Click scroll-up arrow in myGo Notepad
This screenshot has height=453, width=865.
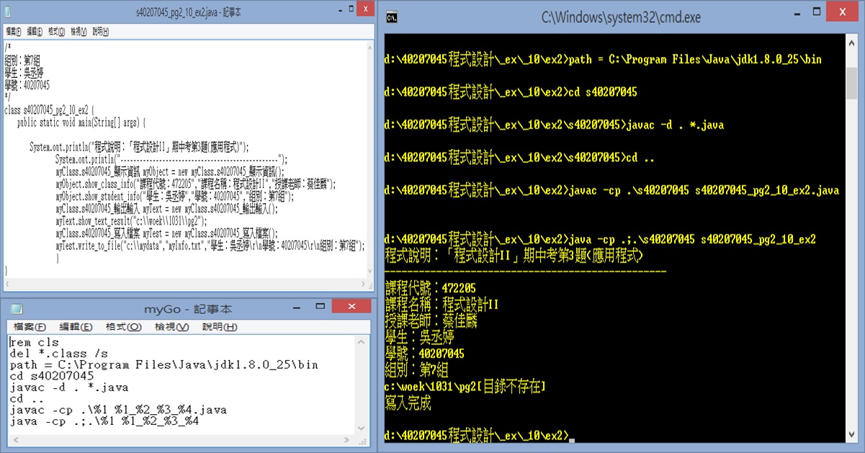[362, 341]
